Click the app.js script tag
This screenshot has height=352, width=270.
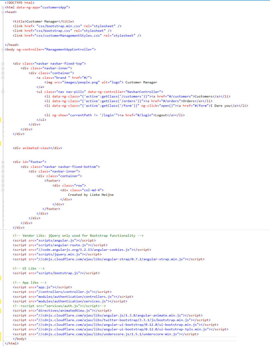pos(42,287)
